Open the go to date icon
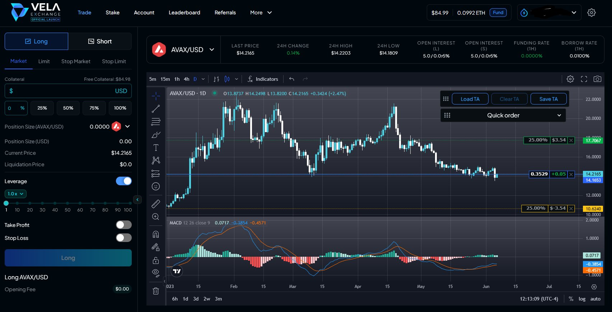The height and width of the screenshot is (312, 612). [594, 287]
